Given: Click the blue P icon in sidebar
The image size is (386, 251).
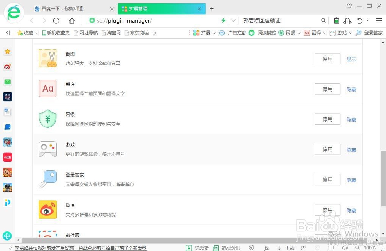Looking at the screenshot, I should pos(8,202).
